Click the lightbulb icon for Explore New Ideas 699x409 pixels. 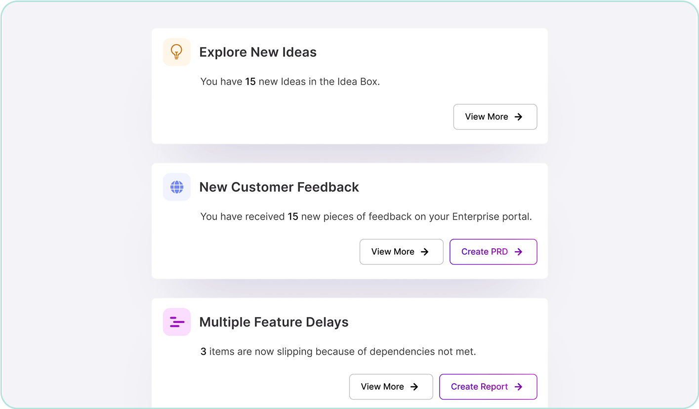176,52
